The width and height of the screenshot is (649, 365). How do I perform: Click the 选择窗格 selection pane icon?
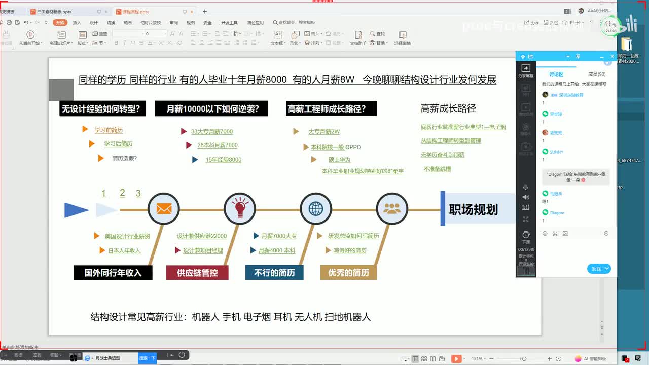coord(402,34)
